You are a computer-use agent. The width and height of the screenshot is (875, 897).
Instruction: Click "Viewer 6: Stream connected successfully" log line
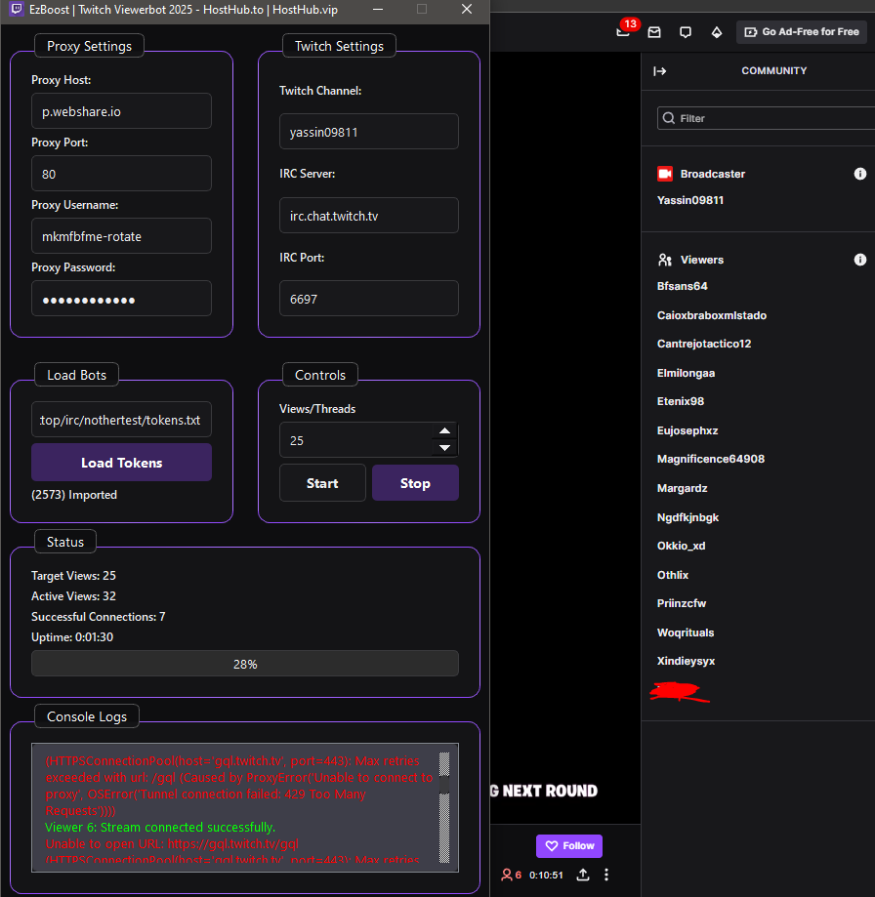pos(160,827)
